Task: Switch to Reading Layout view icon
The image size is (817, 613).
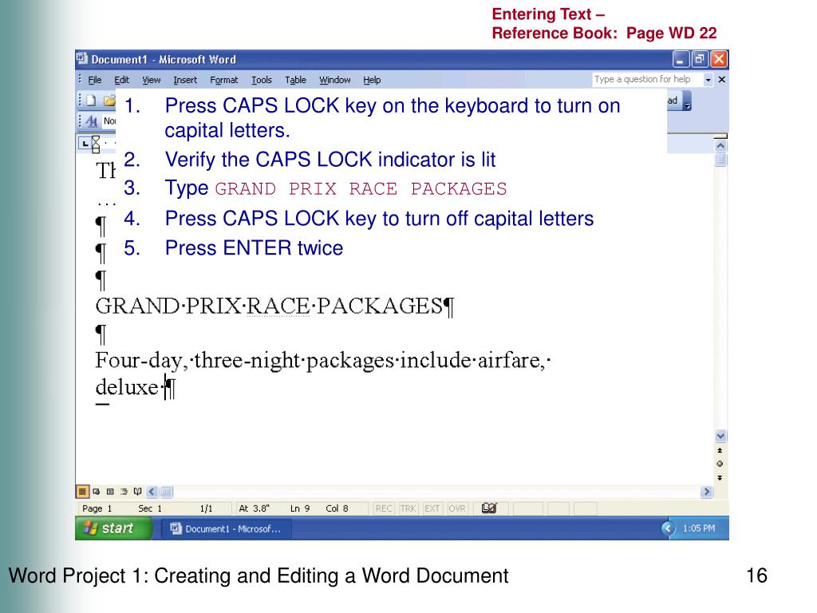Action: [137, 492]
